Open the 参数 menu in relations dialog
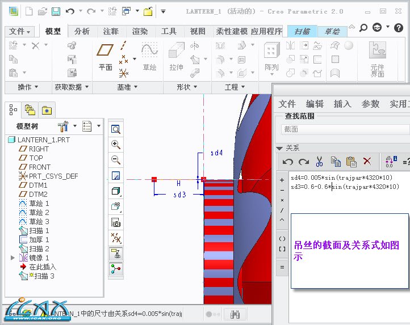 (x=370, y=104)
